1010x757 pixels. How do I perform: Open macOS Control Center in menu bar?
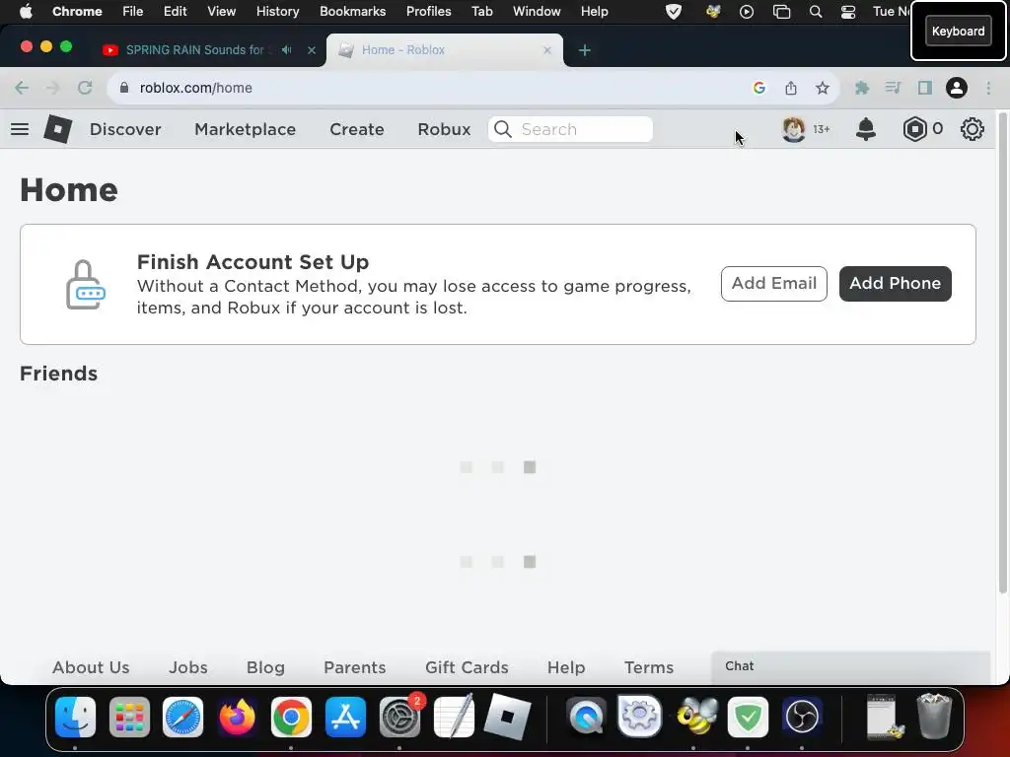click(x=848, y=12)
